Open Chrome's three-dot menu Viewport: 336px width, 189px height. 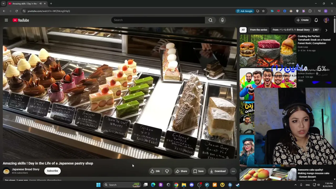click(332, 11)
